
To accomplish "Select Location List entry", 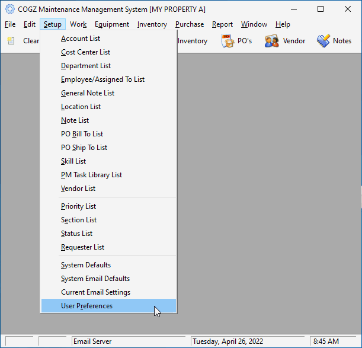I will click(x=108, y=107).
